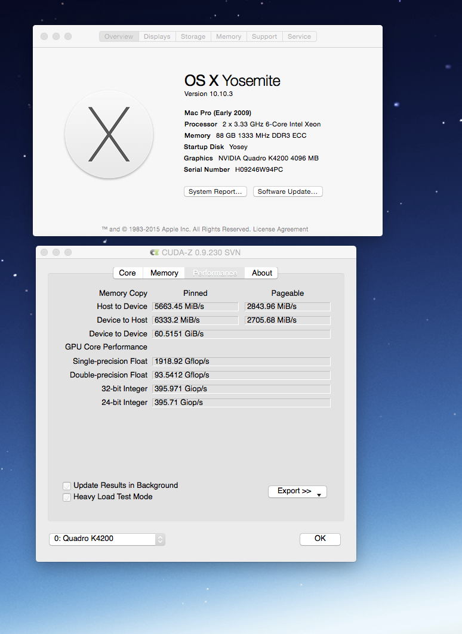Viewport: 462px width, 634px height.
Task: Click the Single-precision Float 1918.92 Gflop/s field
Action: click(x=241, y=361)
